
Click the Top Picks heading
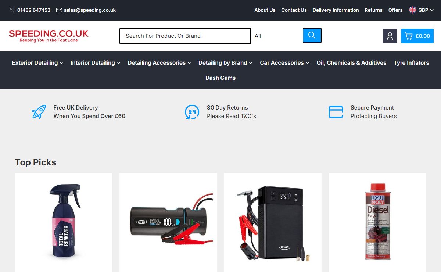pos(36,162)
